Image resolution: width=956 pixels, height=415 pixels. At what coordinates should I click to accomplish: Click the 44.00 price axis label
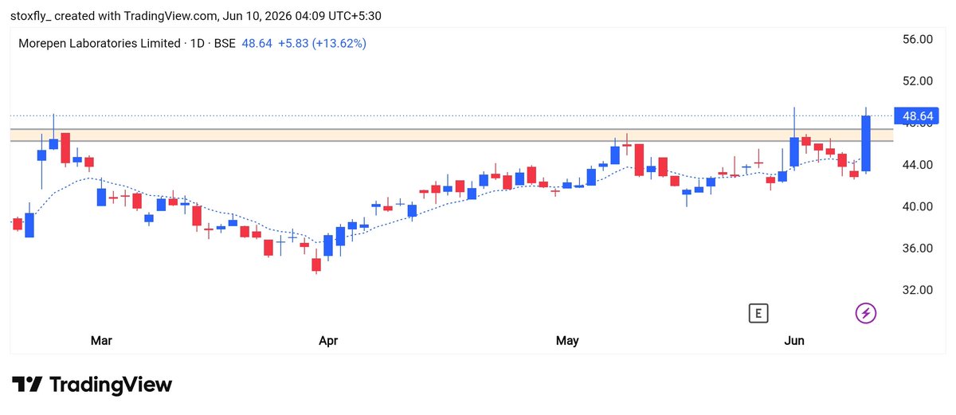[x=916, y=165]
